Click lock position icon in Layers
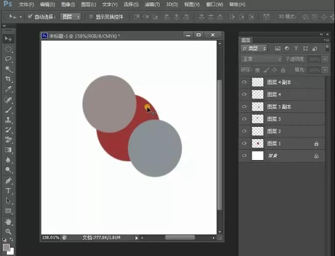 [274, 70]
